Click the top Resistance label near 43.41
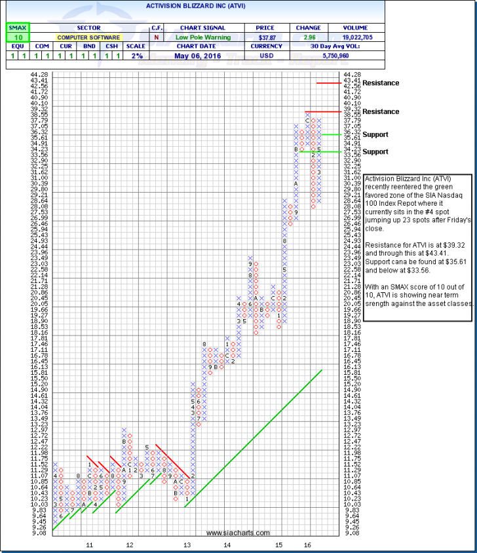 click(381, 83)
